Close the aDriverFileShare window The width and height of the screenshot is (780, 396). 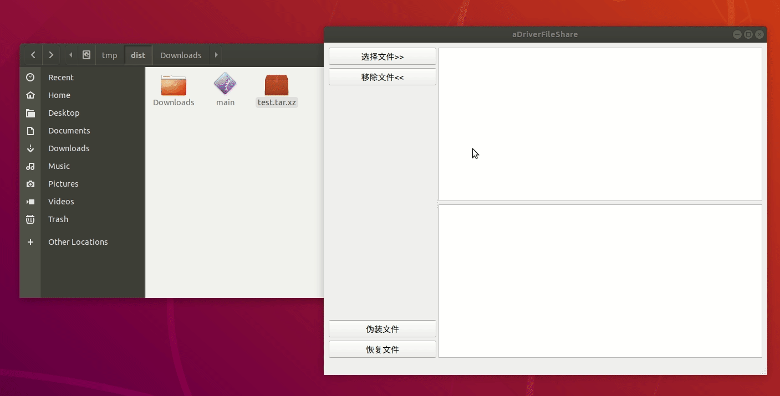coord(759,34)
